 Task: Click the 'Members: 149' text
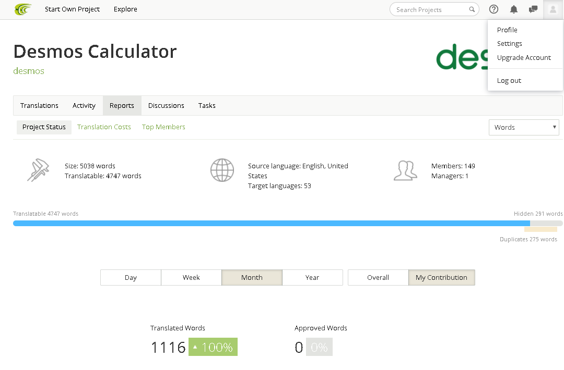[x=453, y=166]
